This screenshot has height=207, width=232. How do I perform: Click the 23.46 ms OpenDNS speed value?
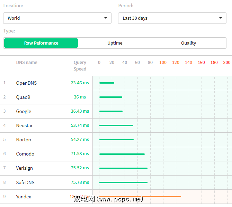tap(80, 83)
